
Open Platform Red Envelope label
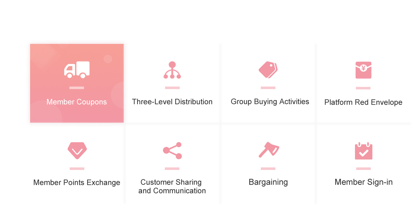point(363,102)
